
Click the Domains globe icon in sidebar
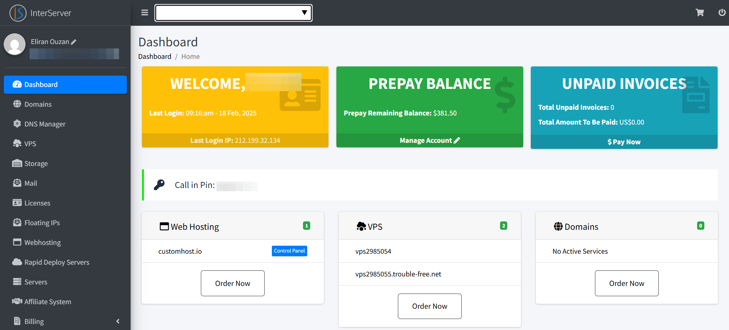[17, 104]
